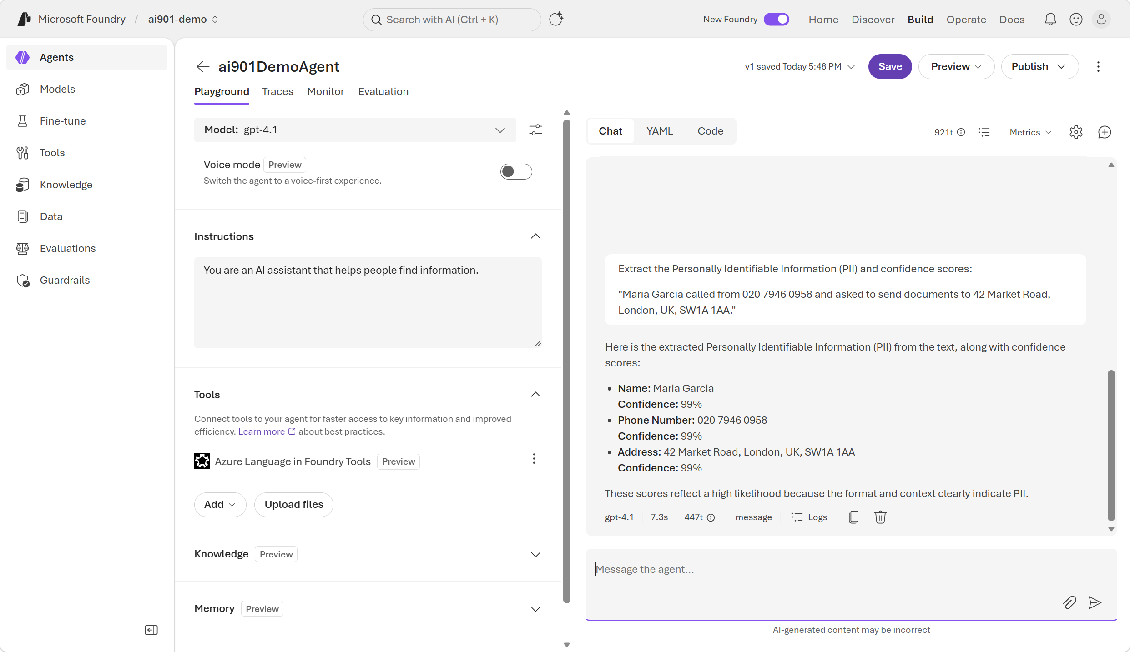Switch to the YAML tab

click(x=660, y=131)
